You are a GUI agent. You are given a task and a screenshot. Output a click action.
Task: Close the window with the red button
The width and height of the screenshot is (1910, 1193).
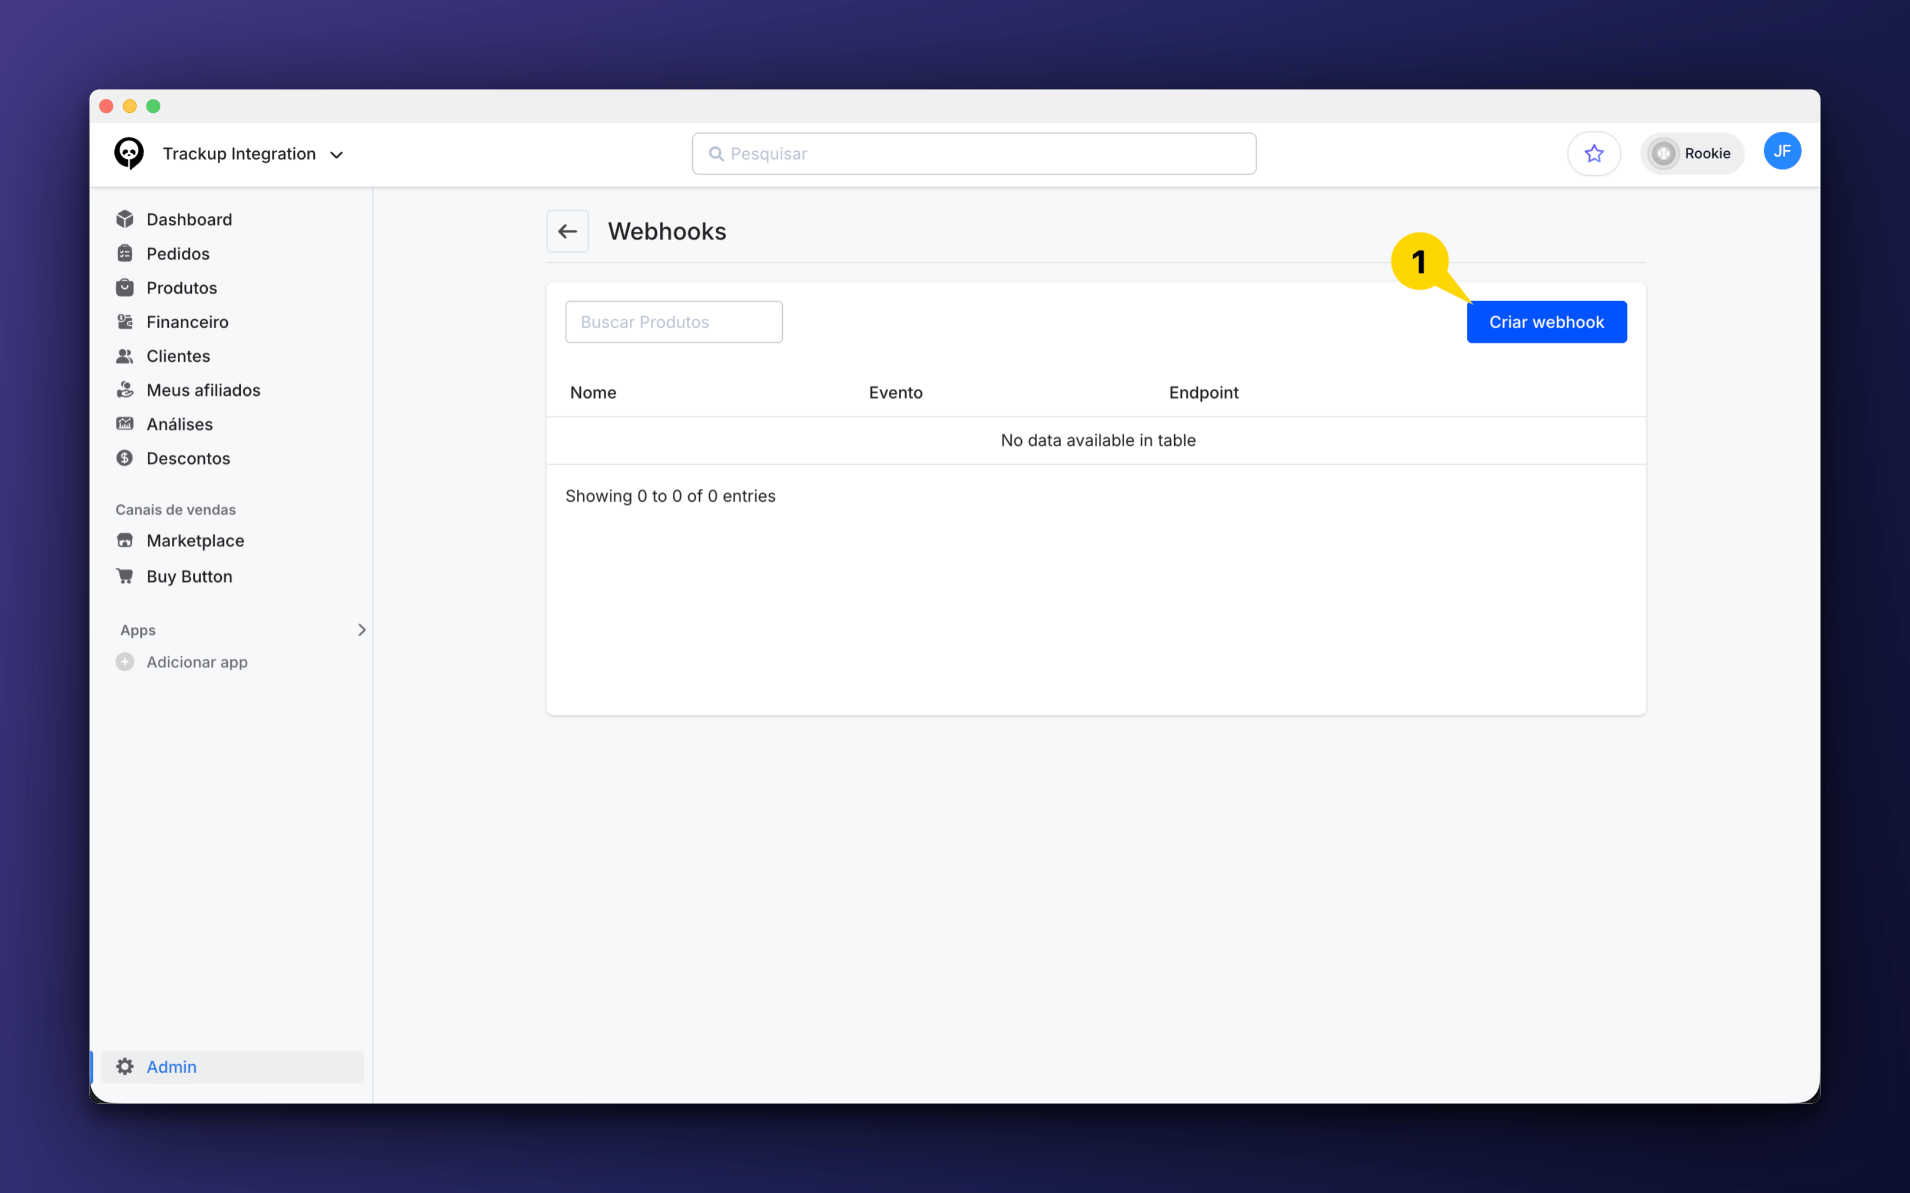pyautogui.click(x=107, y=106)
